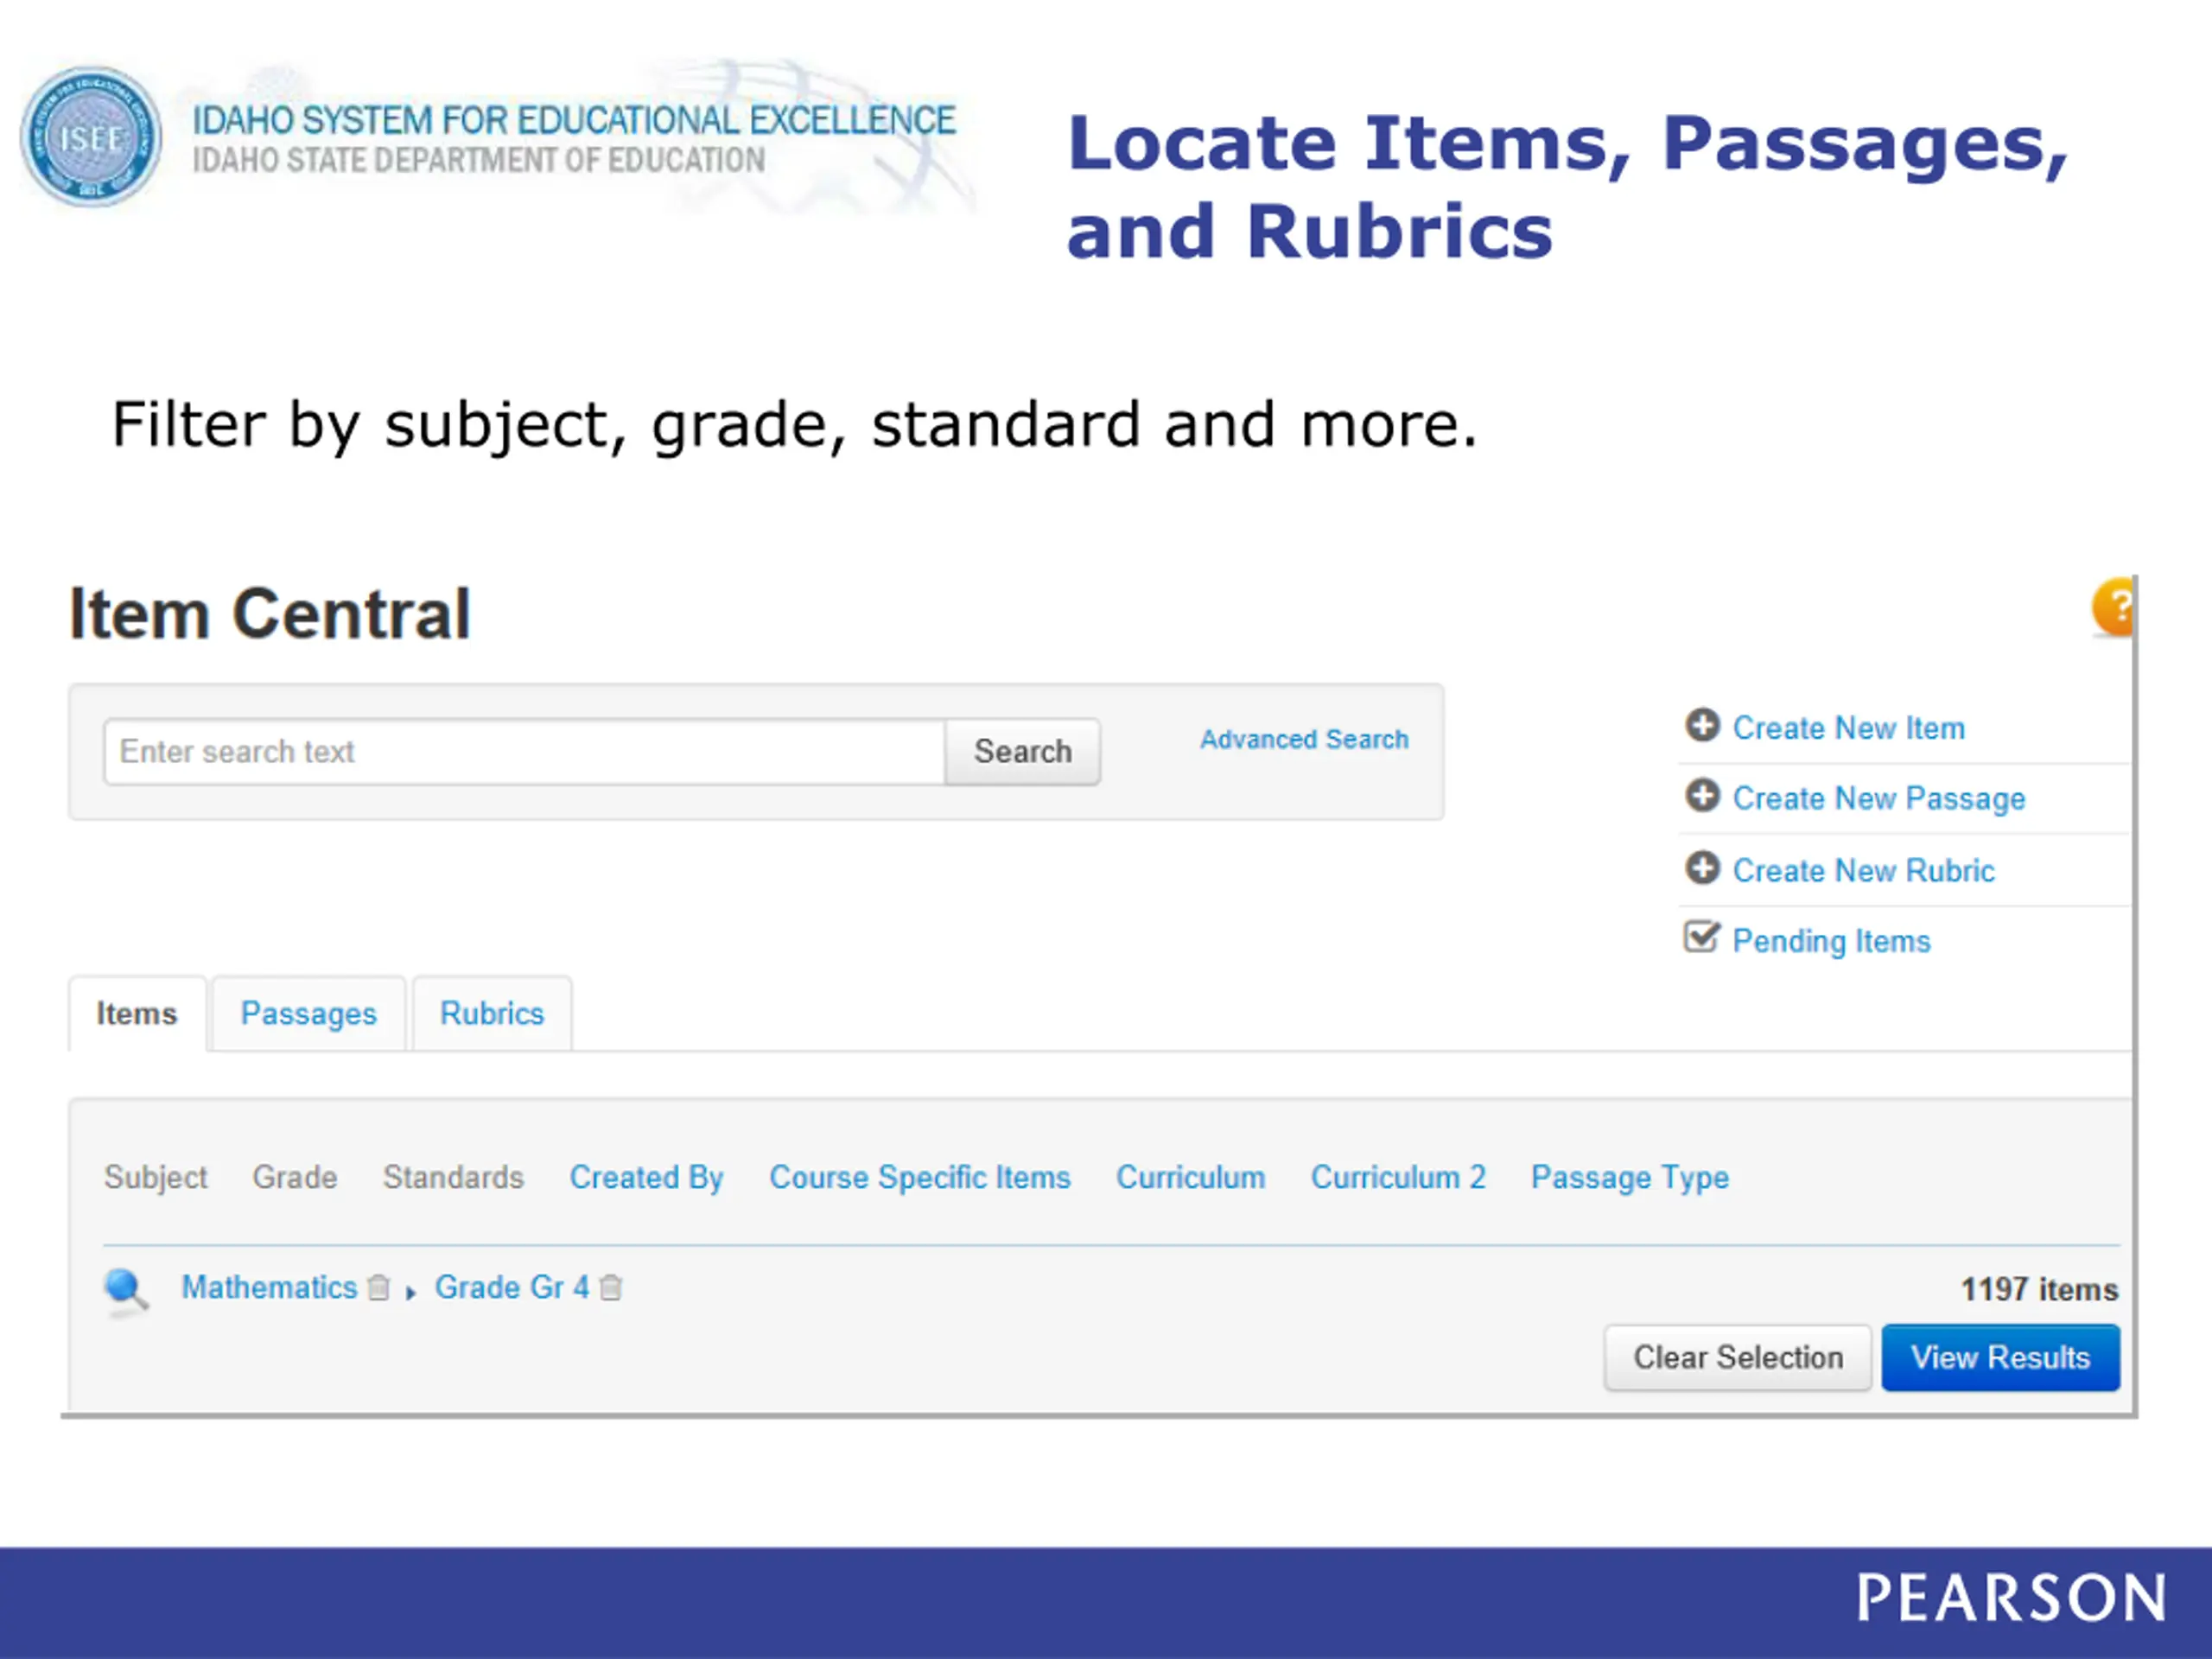Click the 1197 items count text
This screenshot has height=1659, width=2212.
coord(2039,1290)
